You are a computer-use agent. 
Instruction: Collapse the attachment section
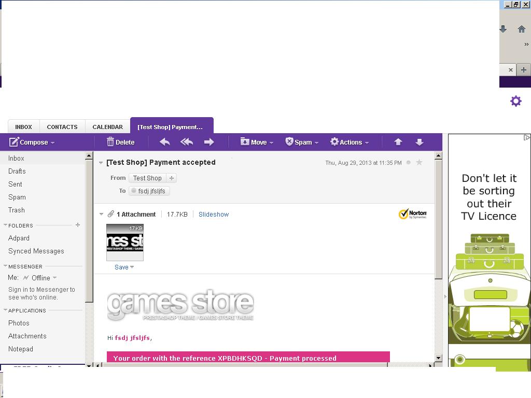tap(101, 214)
